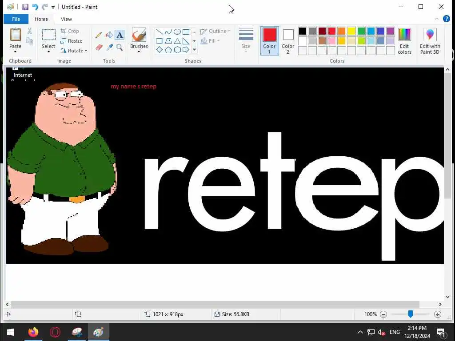Click the zoom in plus button
This screenshot has height=341, width=455.
pos(438,314)
